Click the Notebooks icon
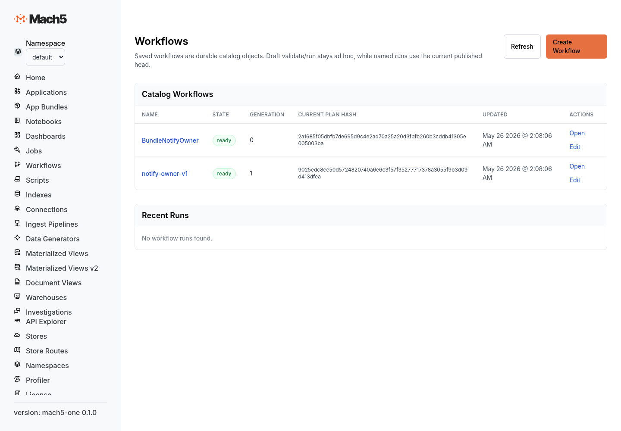Viewport: 621px width, 431px height. coord(17,121)
